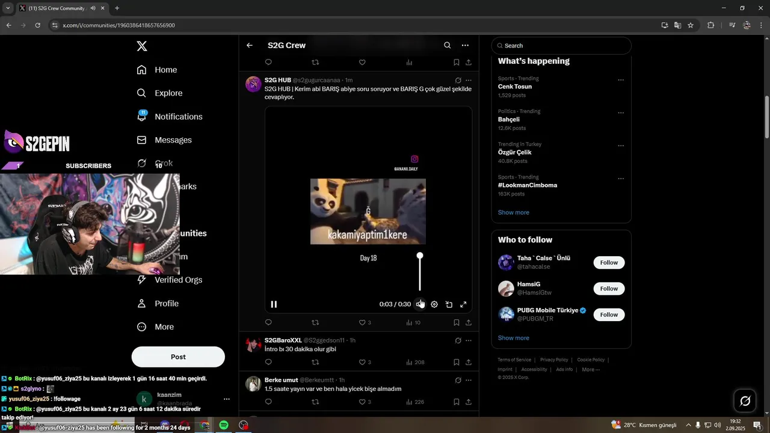Screen dimensions: 770x433
Task: Mute the video volume icon
Action: pyautogui.click(x=420, y=304)
